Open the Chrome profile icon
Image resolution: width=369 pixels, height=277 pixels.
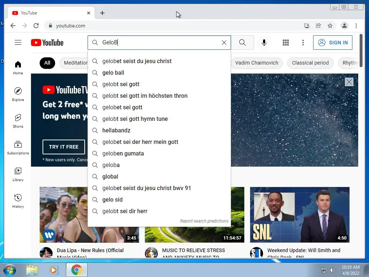coord(344,26)
